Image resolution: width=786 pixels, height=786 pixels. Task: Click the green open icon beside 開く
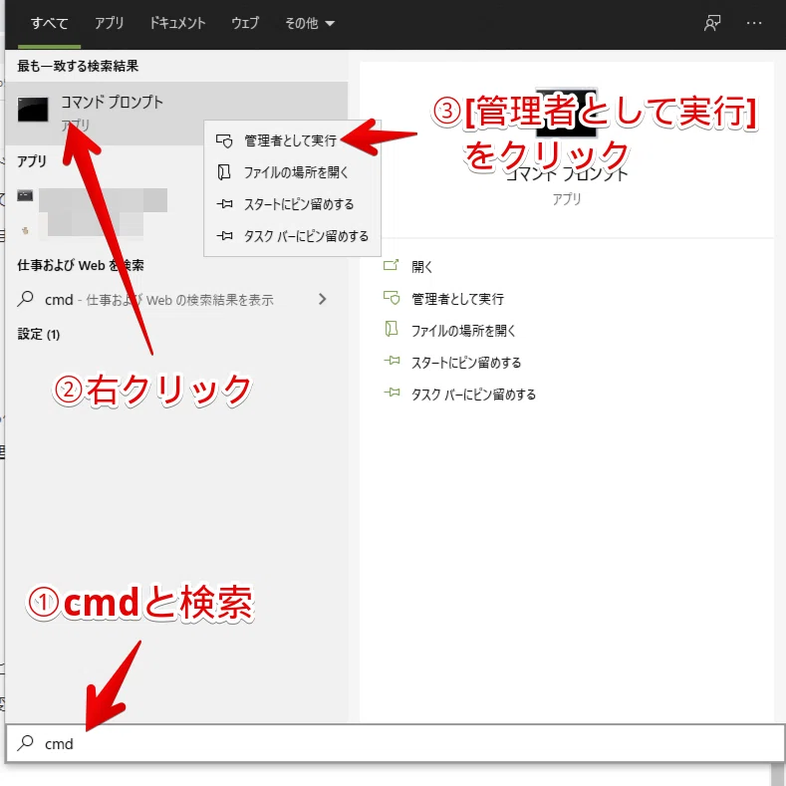coord(391,265)
